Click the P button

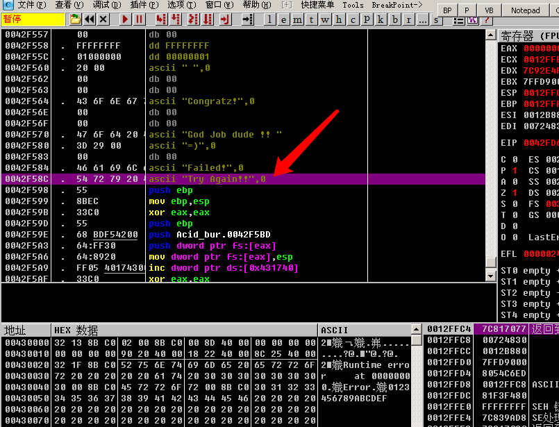pos(467,10)
